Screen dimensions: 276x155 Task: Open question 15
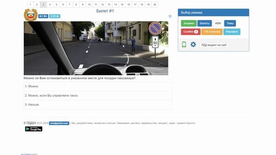coord(122,5)
